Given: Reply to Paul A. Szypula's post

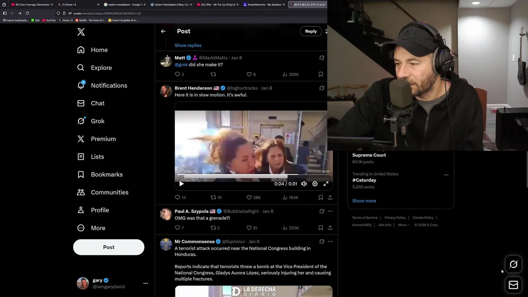Looking at the screenshot, I should 179,228.
